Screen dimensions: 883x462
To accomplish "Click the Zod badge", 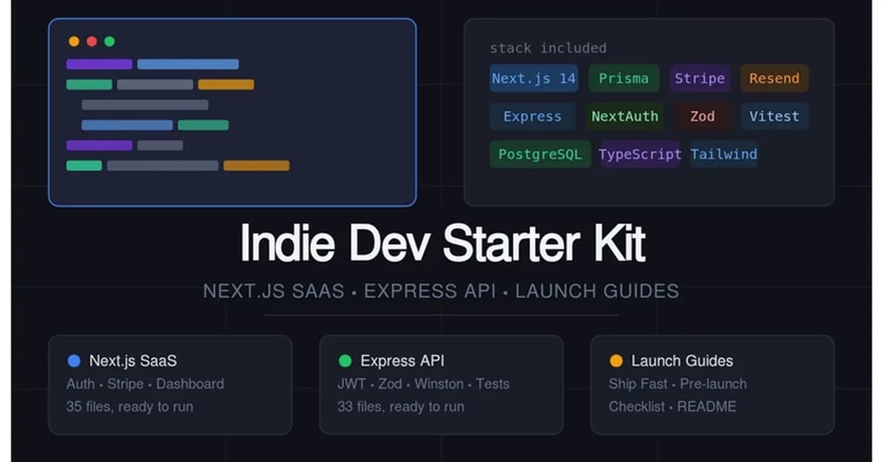I will 702,116.
